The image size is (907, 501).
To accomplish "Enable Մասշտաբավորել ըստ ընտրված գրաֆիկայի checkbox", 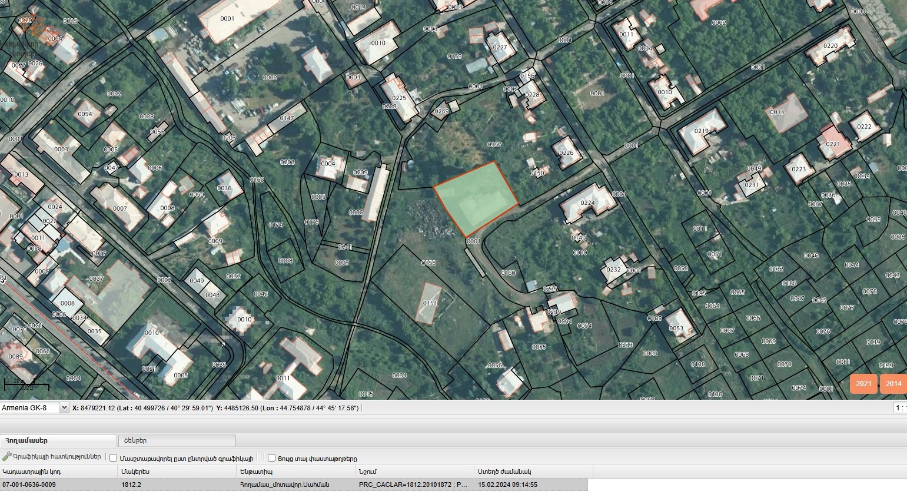I will (114, 458).
